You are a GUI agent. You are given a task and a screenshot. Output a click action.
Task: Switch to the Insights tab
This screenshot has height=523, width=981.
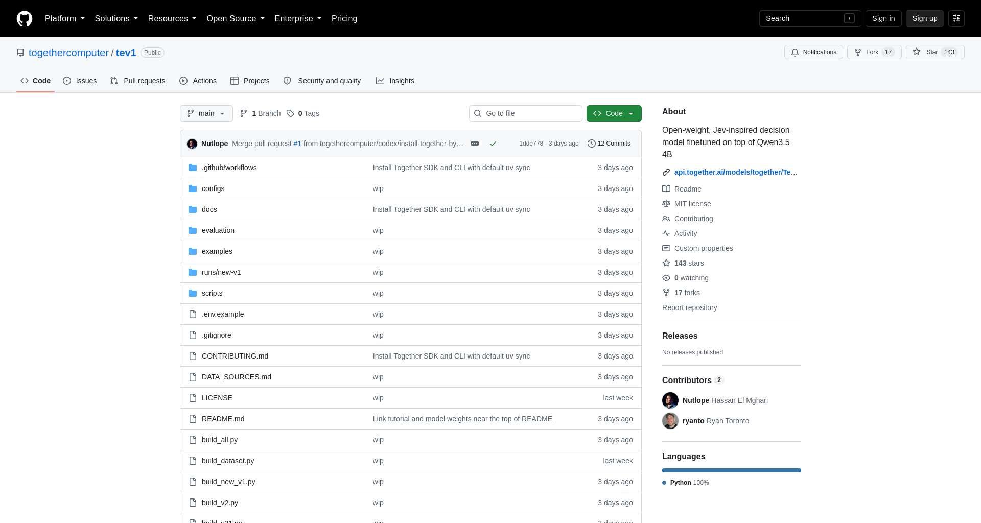[395, 81]
